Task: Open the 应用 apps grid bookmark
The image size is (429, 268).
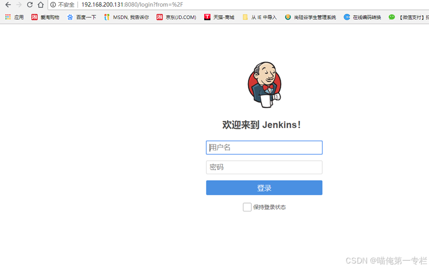Action: pyautogui.click(x=14, y=17)
